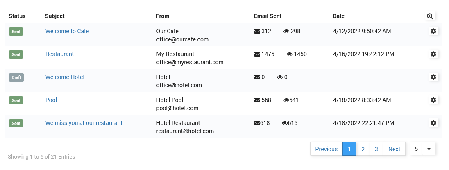Click the Next page button
This screenshot has width=449, height=170.
tap(394, 149)
